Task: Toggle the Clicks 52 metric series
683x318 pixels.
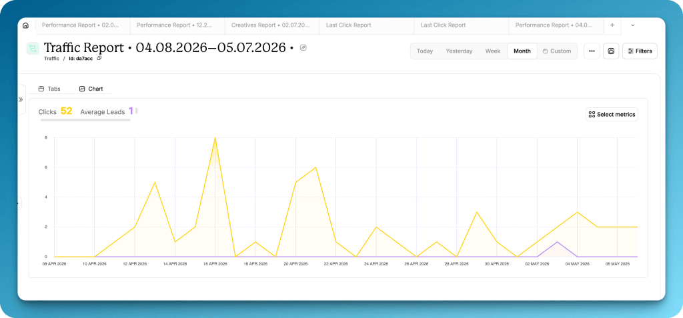Action: [55, 111]
